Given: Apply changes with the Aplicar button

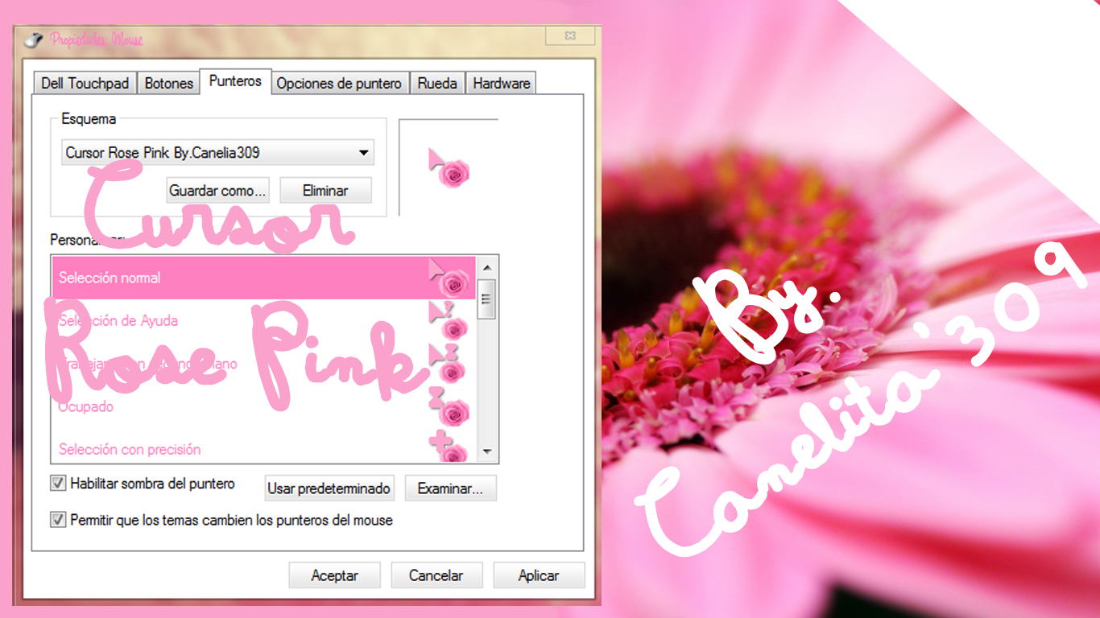Looking at the screenshot, I should [x=539, y=575].
